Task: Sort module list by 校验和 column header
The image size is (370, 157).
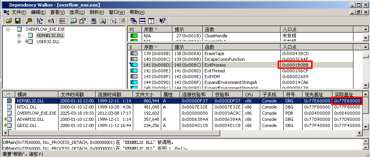Action: [x=228, y=95]
